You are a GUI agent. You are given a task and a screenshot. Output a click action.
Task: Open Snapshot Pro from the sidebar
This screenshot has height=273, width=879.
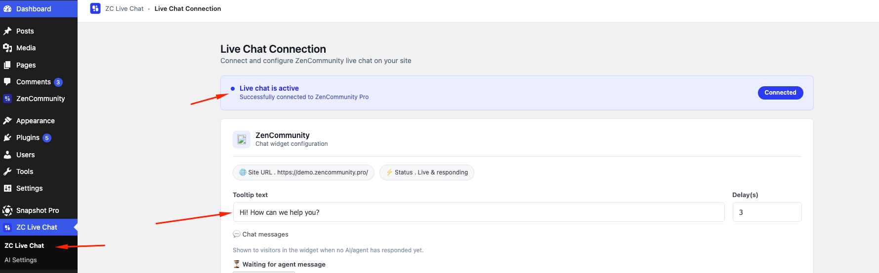(x=39, y=210)
